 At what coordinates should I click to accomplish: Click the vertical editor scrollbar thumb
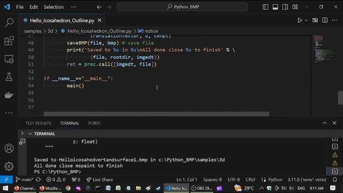(x=340, y=98)
